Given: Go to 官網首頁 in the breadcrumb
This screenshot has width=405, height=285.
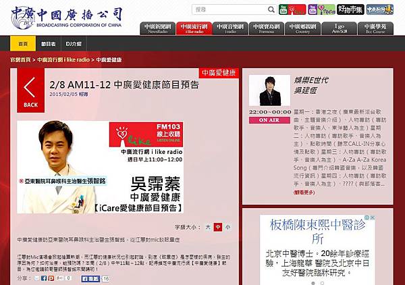Looking at the screenshot, I should (20, 59).
